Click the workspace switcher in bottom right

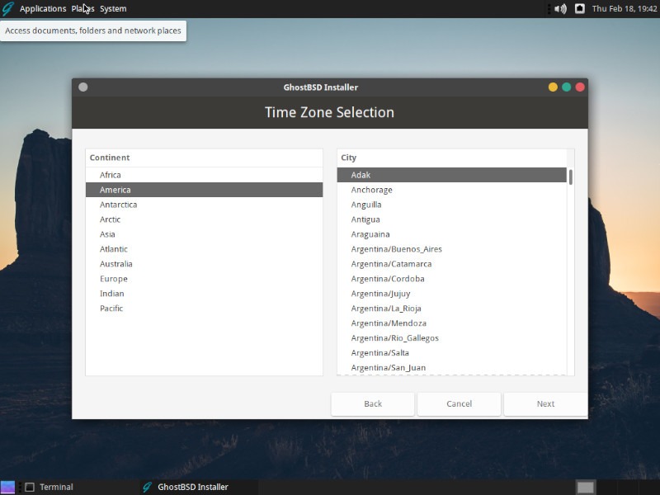point(585,487)
